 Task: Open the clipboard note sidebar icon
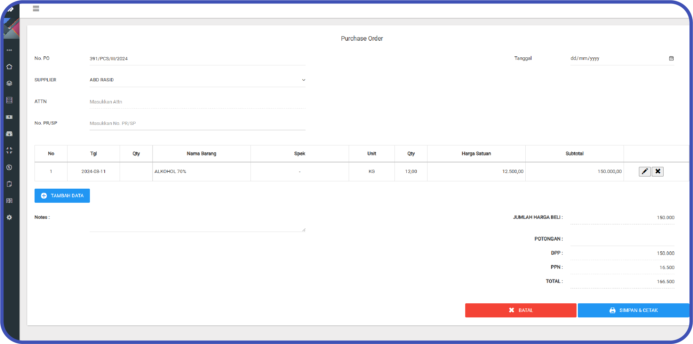9,184
